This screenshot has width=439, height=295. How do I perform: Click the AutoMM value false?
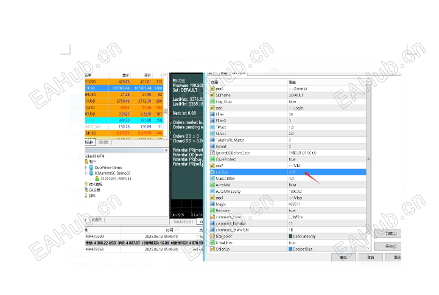coord(293,185)
